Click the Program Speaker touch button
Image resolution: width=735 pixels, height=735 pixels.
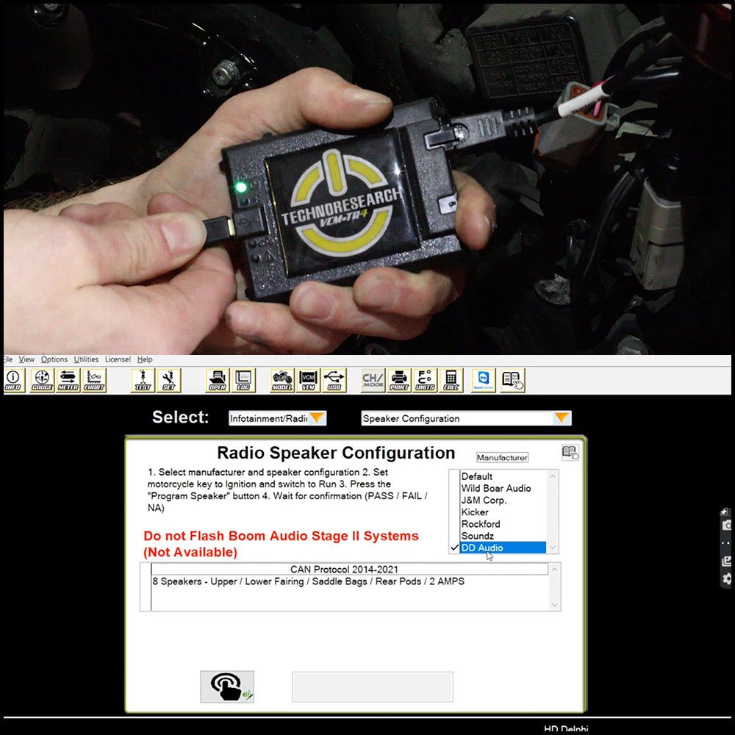tap(227, 686)
